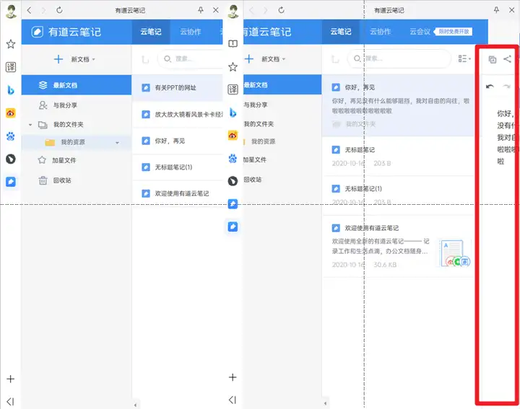Click the upload icon in right window toolbar
Image resolution: width=520 pixels, height=409 pixels.
click(335, 59)
